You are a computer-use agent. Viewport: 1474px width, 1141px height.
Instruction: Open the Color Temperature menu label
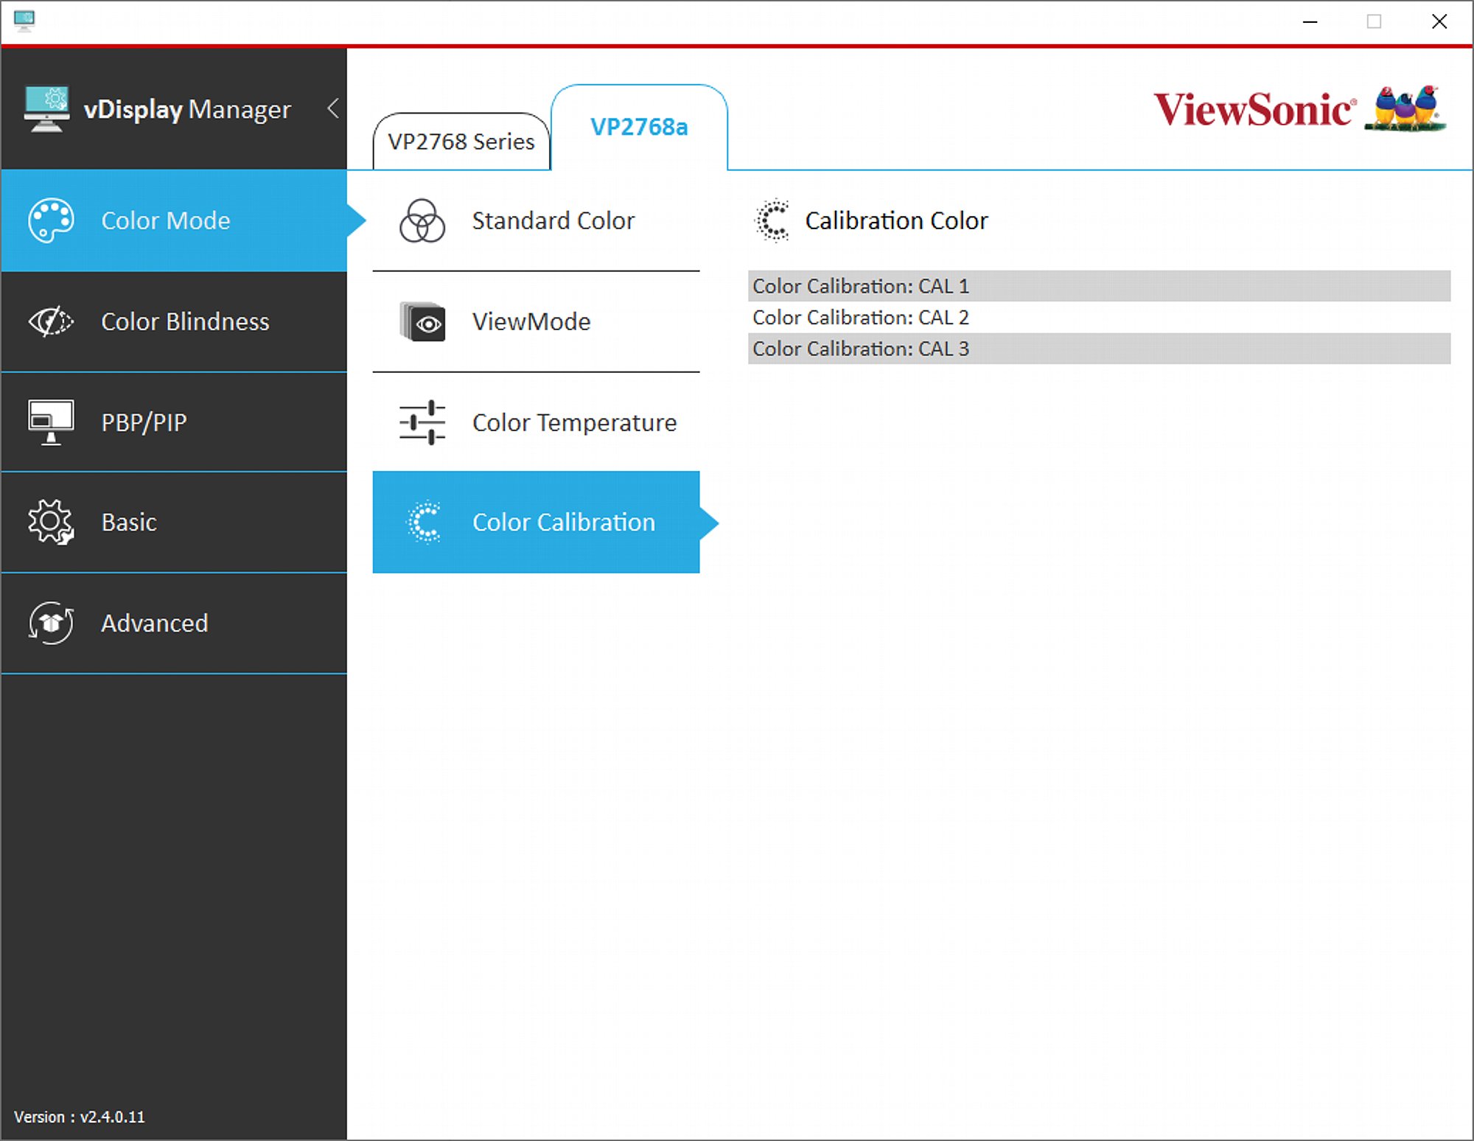(x=574, y=422)
